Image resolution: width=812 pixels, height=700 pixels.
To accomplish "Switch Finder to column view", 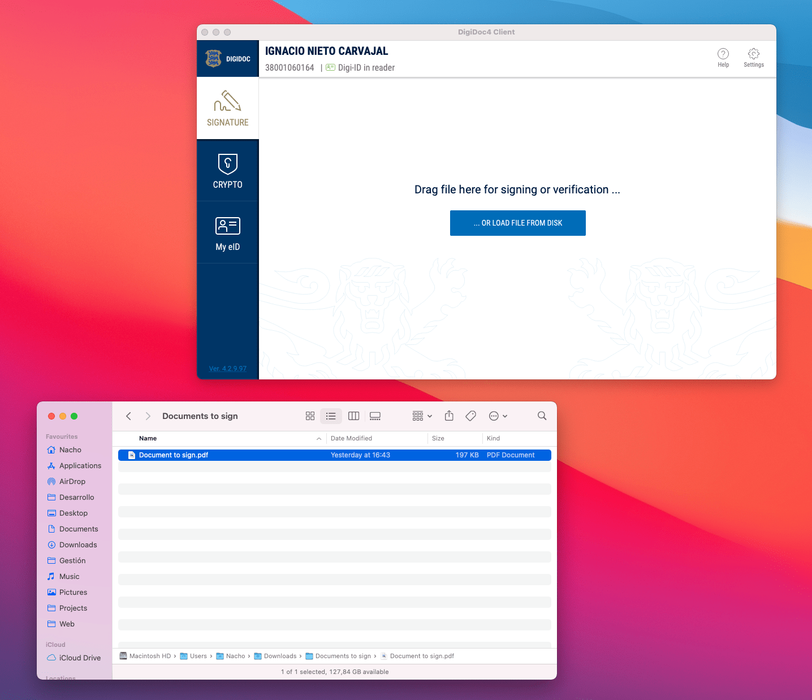I will 353,416.
